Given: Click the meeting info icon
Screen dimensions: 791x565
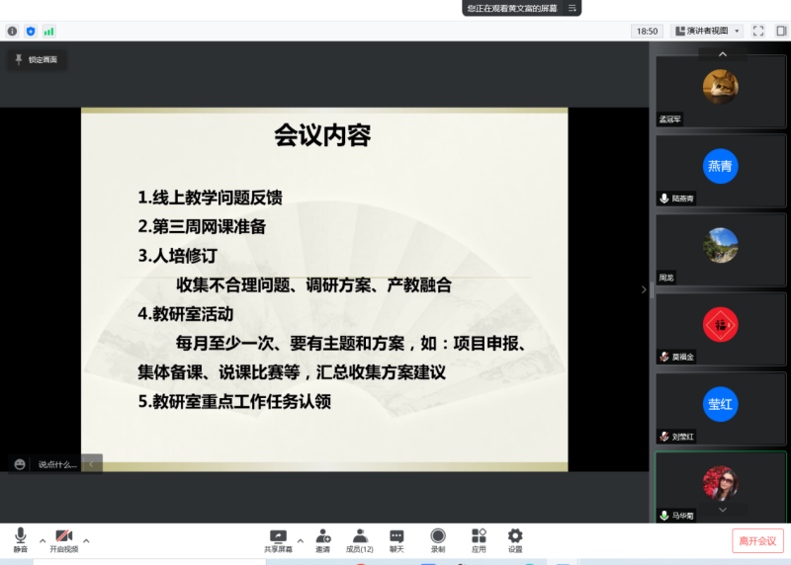Looking at the screenshot, I should coord(13,31).
